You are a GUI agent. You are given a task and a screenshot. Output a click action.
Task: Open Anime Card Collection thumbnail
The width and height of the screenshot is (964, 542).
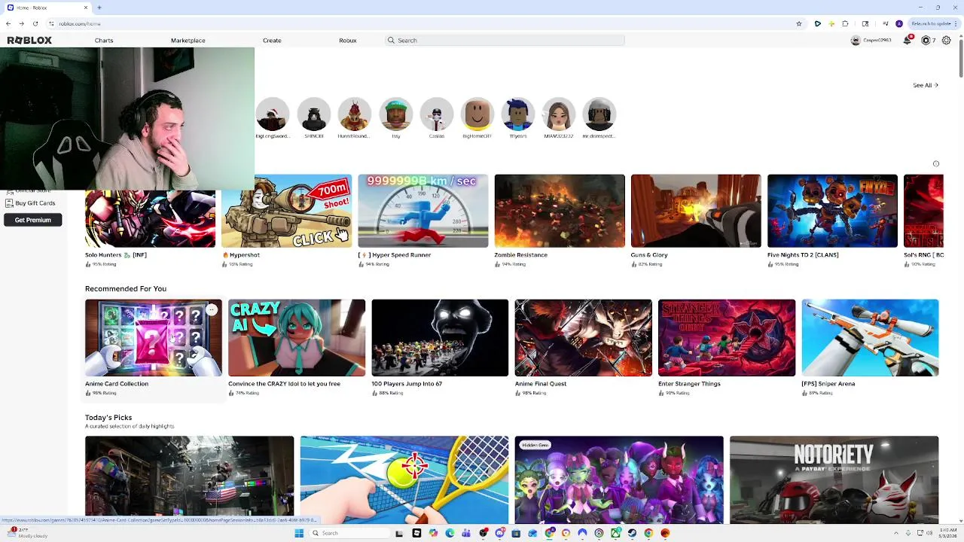click(154, 338)
